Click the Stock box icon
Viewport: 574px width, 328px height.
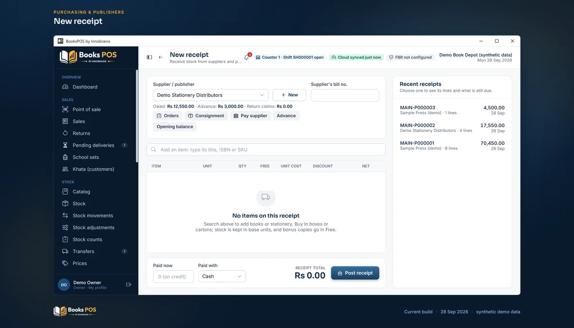(x=66, y=204)
